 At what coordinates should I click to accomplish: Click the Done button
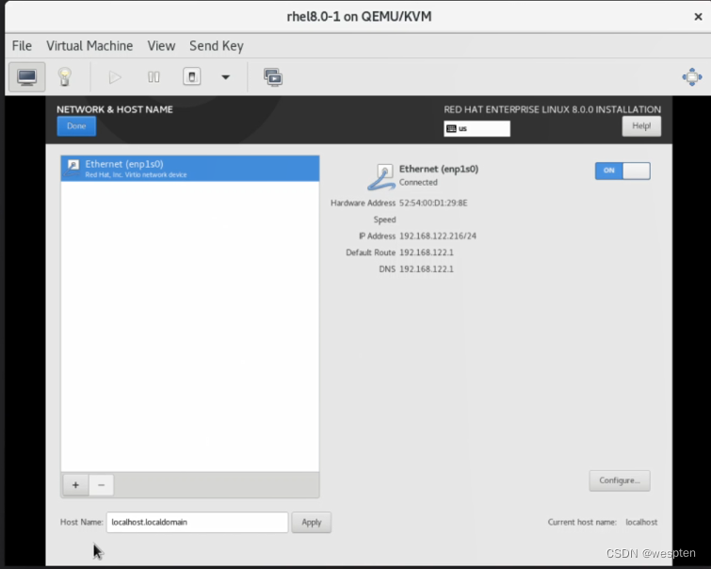76,126
